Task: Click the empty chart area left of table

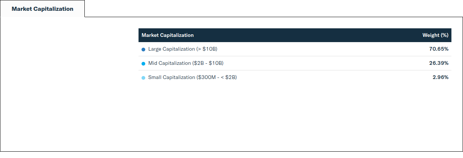Action: point(69,84)
